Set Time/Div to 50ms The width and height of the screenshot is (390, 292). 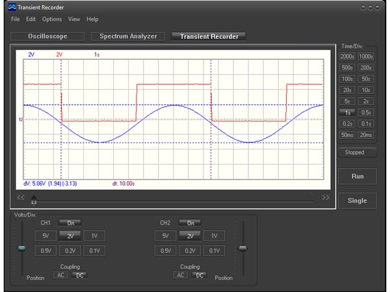pos(347,135)
